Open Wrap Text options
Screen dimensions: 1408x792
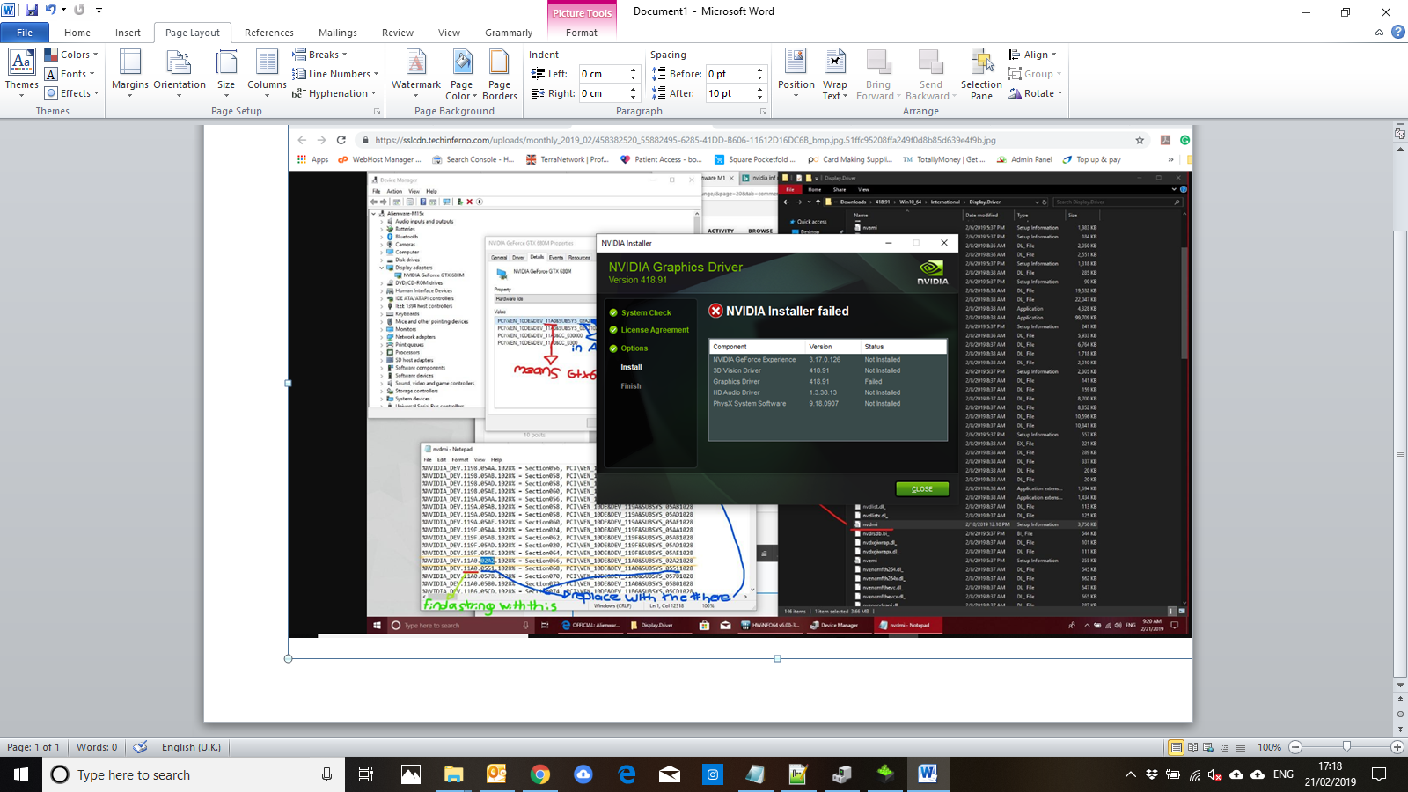[x=835, y=73]
